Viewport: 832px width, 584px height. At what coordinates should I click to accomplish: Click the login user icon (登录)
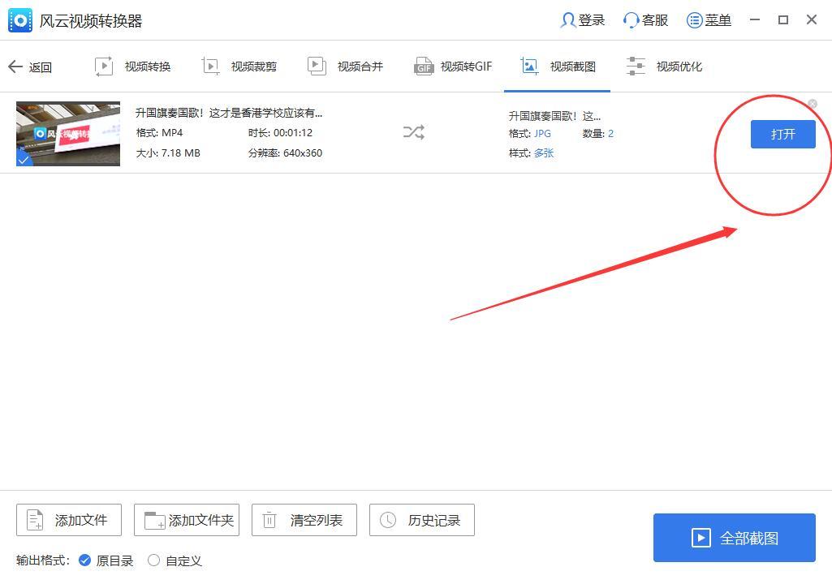click(x=568, y=20)
